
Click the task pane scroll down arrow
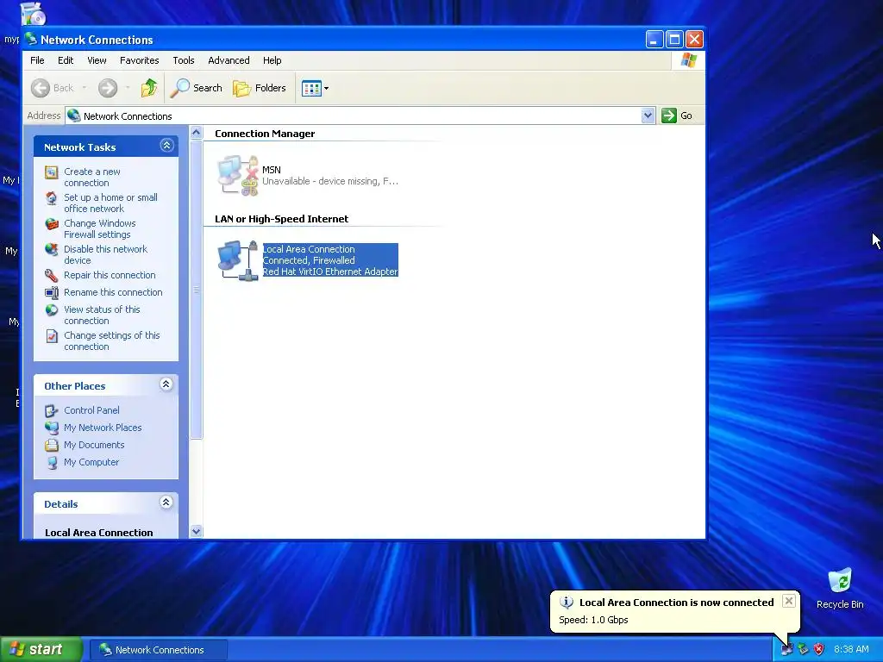[196, 531]
